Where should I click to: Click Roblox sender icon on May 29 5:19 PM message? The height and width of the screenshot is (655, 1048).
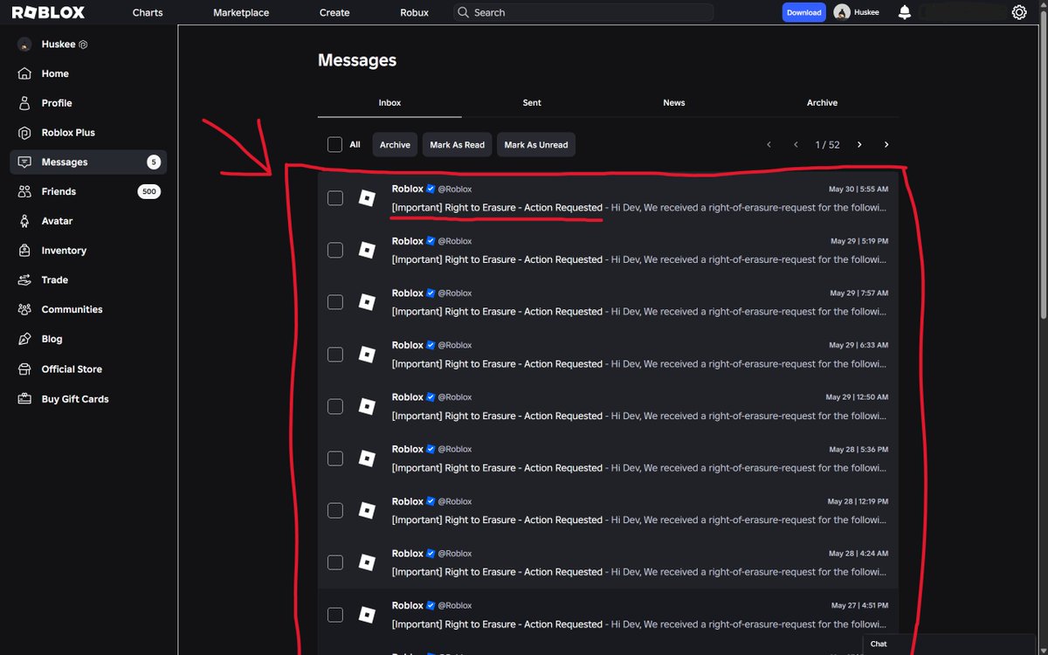[x=368, y=251]
